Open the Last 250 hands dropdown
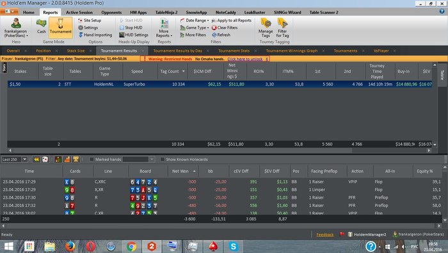The image size is (448, 253). click(24, 160)
